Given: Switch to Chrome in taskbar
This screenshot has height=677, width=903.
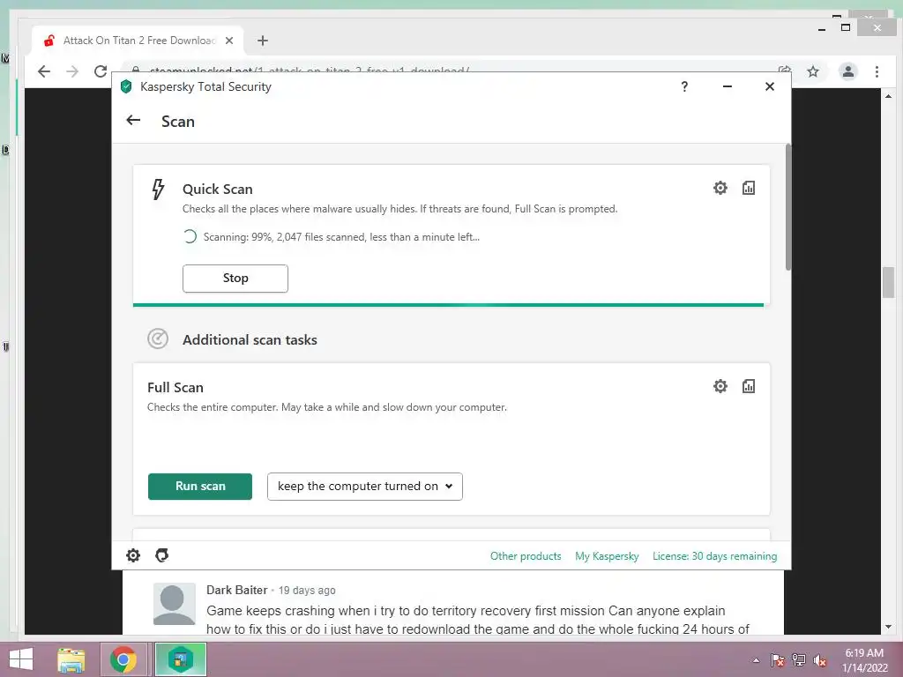Looking at the screenshot, I should click(x=123, y=659).
